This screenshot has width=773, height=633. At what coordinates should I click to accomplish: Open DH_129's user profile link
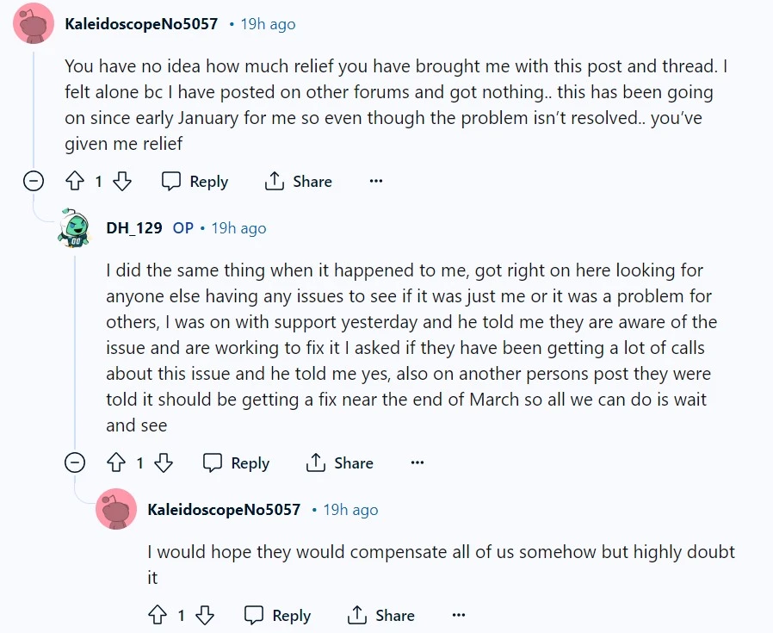tap(134, 228)
